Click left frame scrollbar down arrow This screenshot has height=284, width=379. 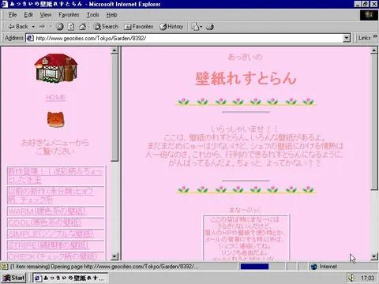point(114,256)
